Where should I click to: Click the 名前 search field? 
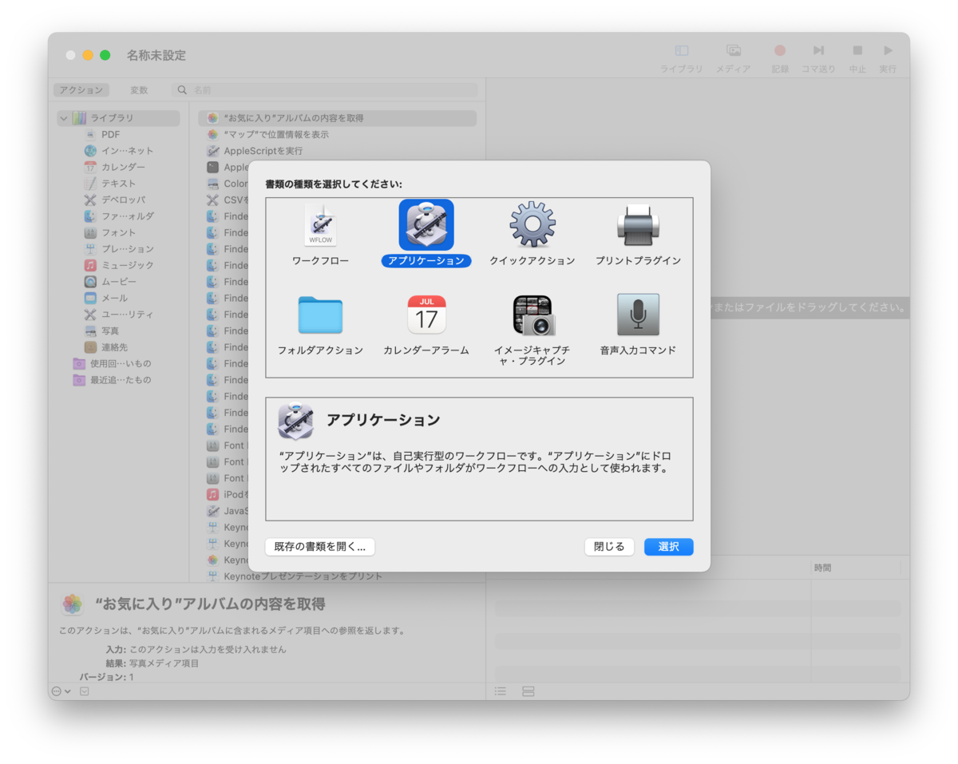click(326, 90)
